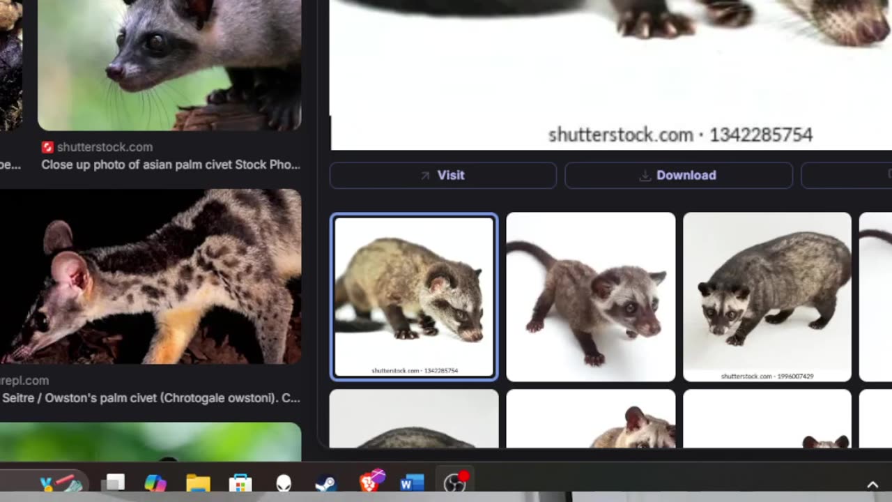The width and height of the screenshot is (892, 502).
Task: Open the Task View icon in taskbar
Action: pos(115,482)
